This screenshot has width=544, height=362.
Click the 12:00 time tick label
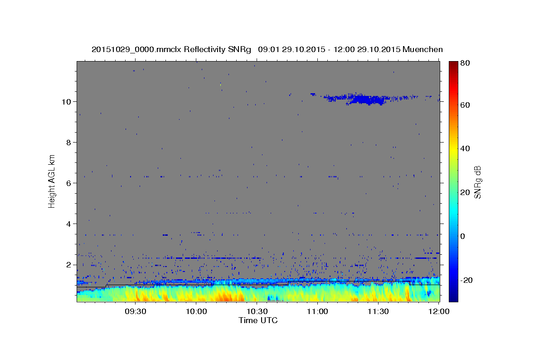point(438,311)
